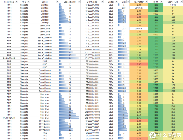
Task: Click the Cache (MB) filter arrow
Action: pyautogui.click(x=180, y=2)
